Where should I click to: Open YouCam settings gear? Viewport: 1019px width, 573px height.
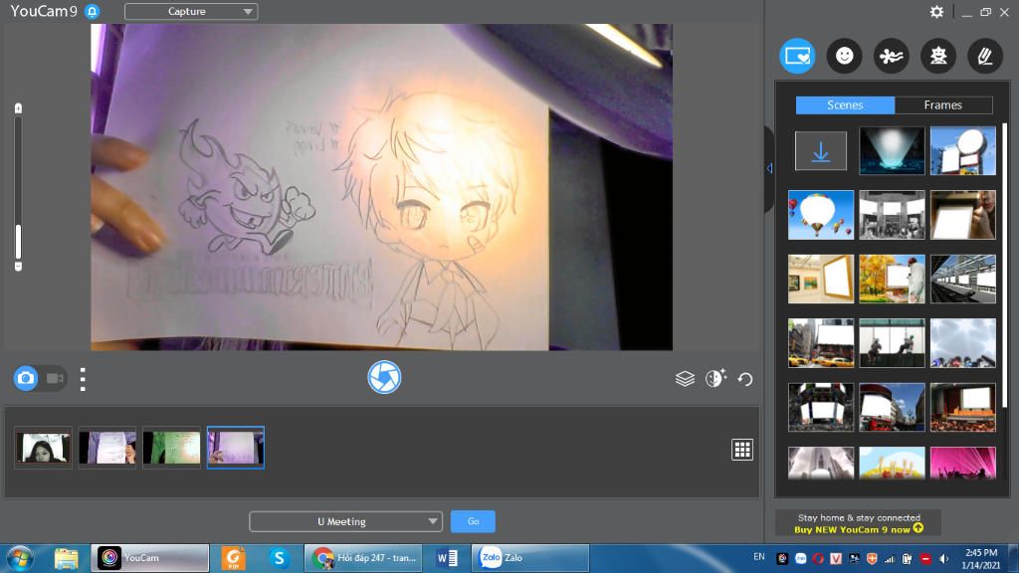pos(936,12)
